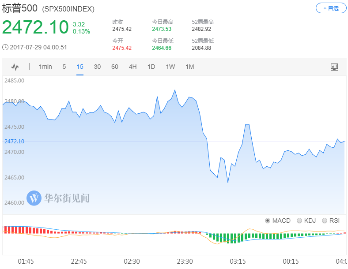Screen dimensions: 348x269
Task: Switch to 30 minute interval
Action: [97, 67]
